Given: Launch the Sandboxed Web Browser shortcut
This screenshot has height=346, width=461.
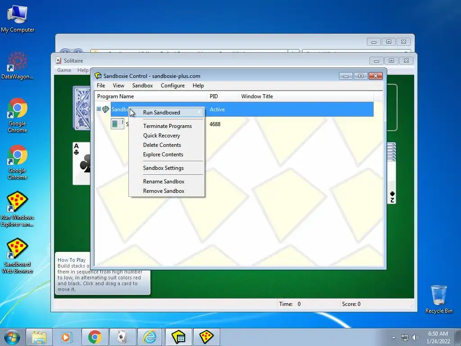Looking at the screenshot, I should (x=18, y=255).
